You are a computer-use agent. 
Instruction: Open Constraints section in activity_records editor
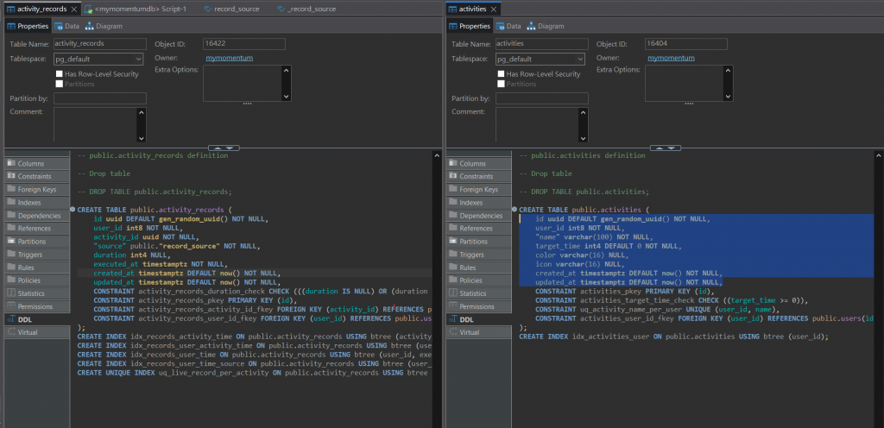click(36, 176)
